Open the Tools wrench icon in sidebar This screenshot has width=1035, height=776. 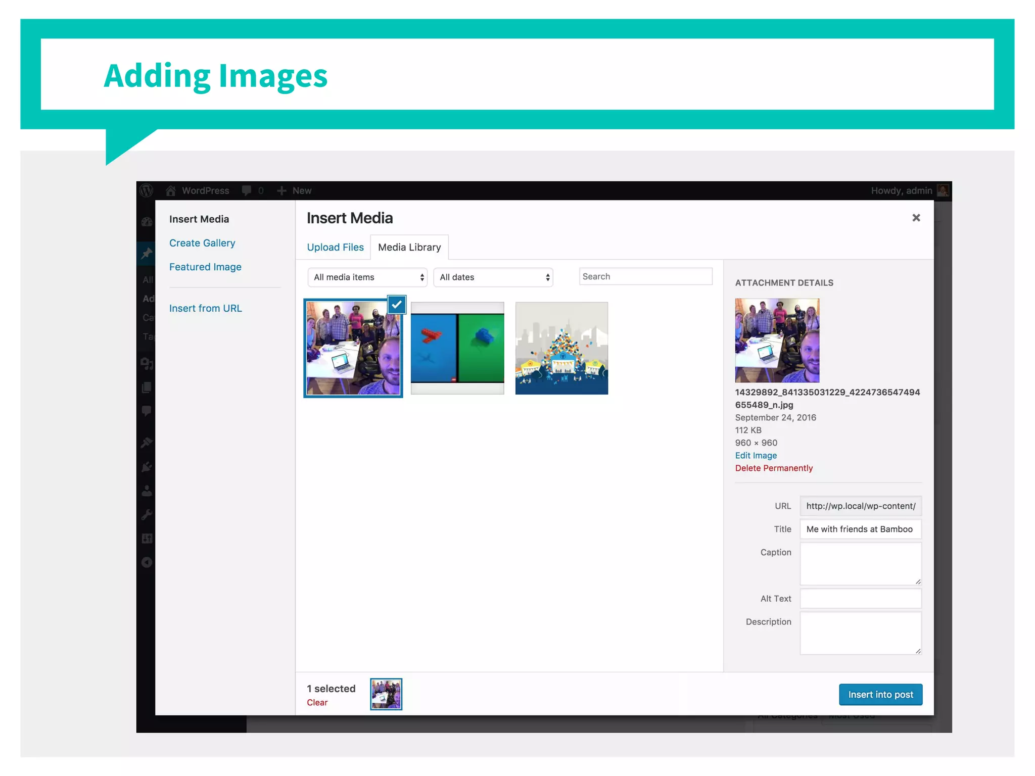(147, 515)
